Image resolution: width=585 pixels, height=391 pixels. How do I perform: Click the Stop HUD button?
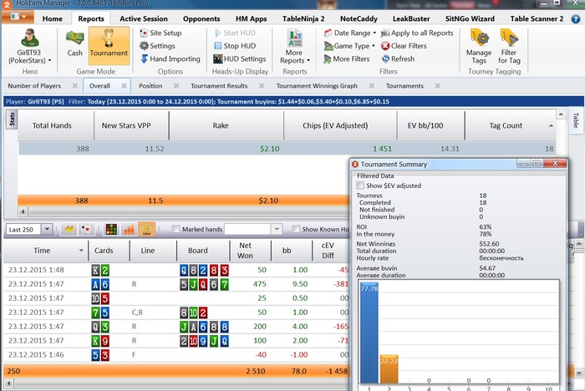[x=235, y=46]
